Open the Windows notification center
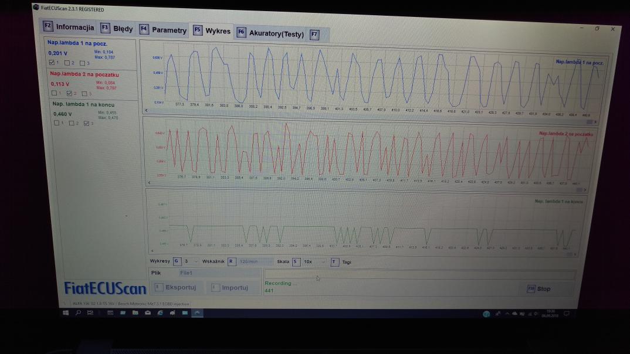Viewport: 630px width, 354px height. 567,314
